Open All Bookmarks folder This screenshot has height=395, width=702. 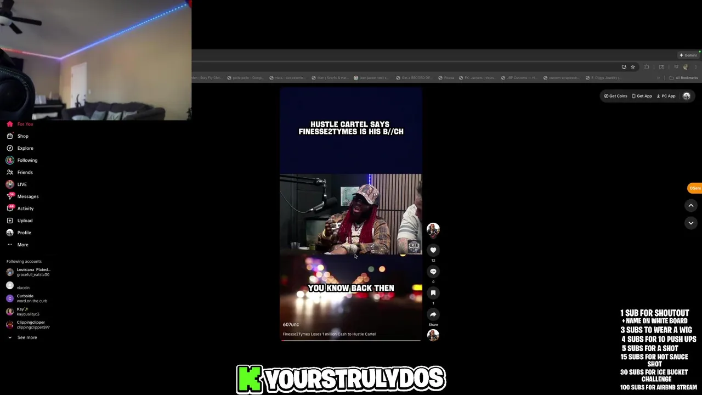[x=683, y=78]
